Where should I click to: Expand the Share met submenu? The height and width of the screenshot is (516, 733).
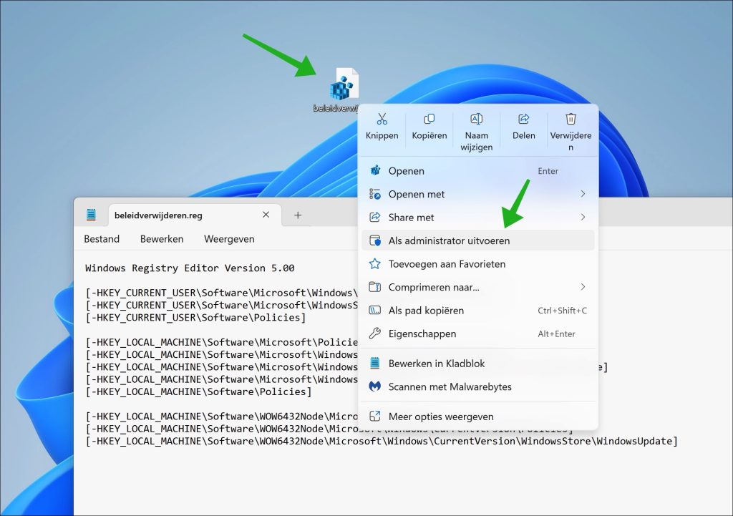coord(583,217)
